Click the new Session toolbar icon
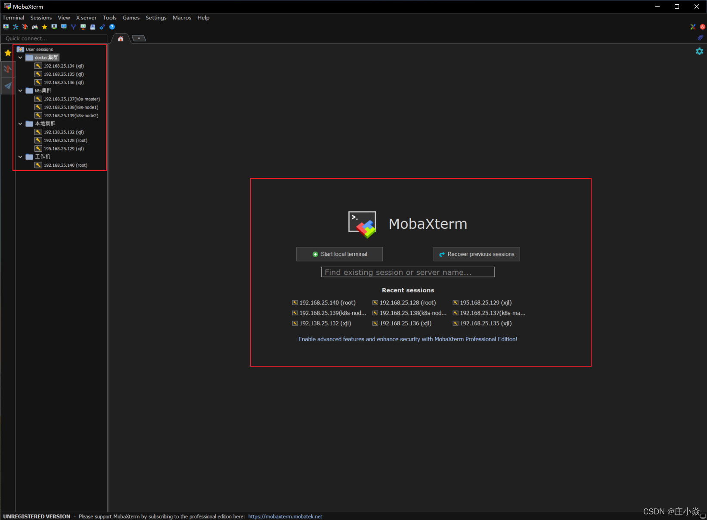Screen dimensions: 707x520 (6, 27)
